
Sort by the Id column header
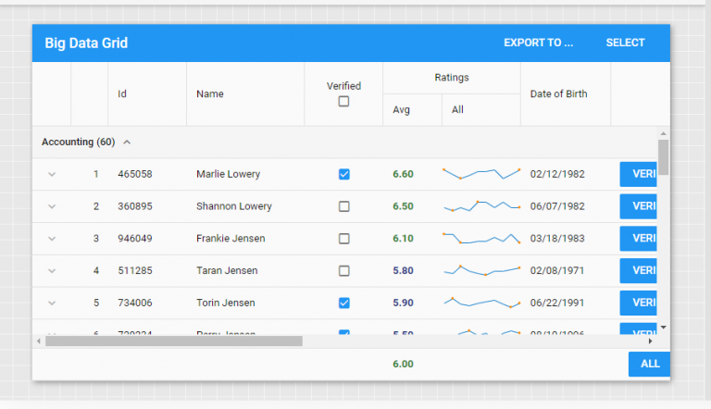coord(122,93)
